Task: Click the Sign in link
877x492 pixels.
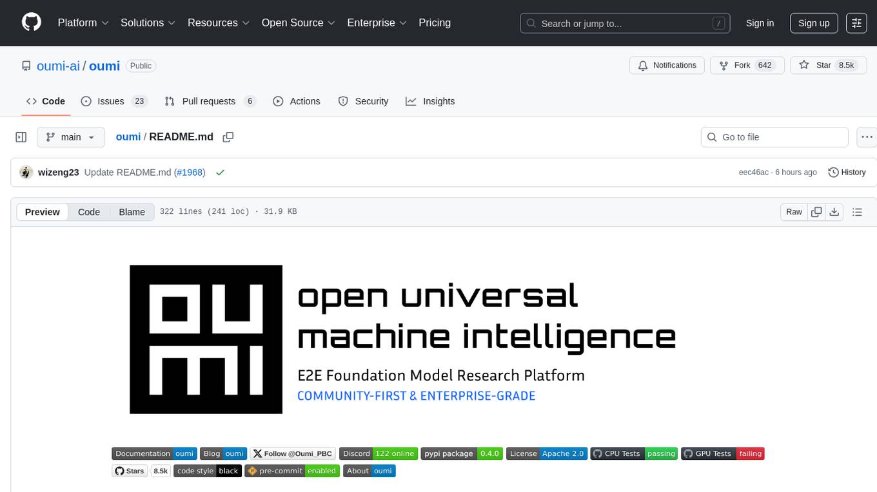Action: pos(760,23)
